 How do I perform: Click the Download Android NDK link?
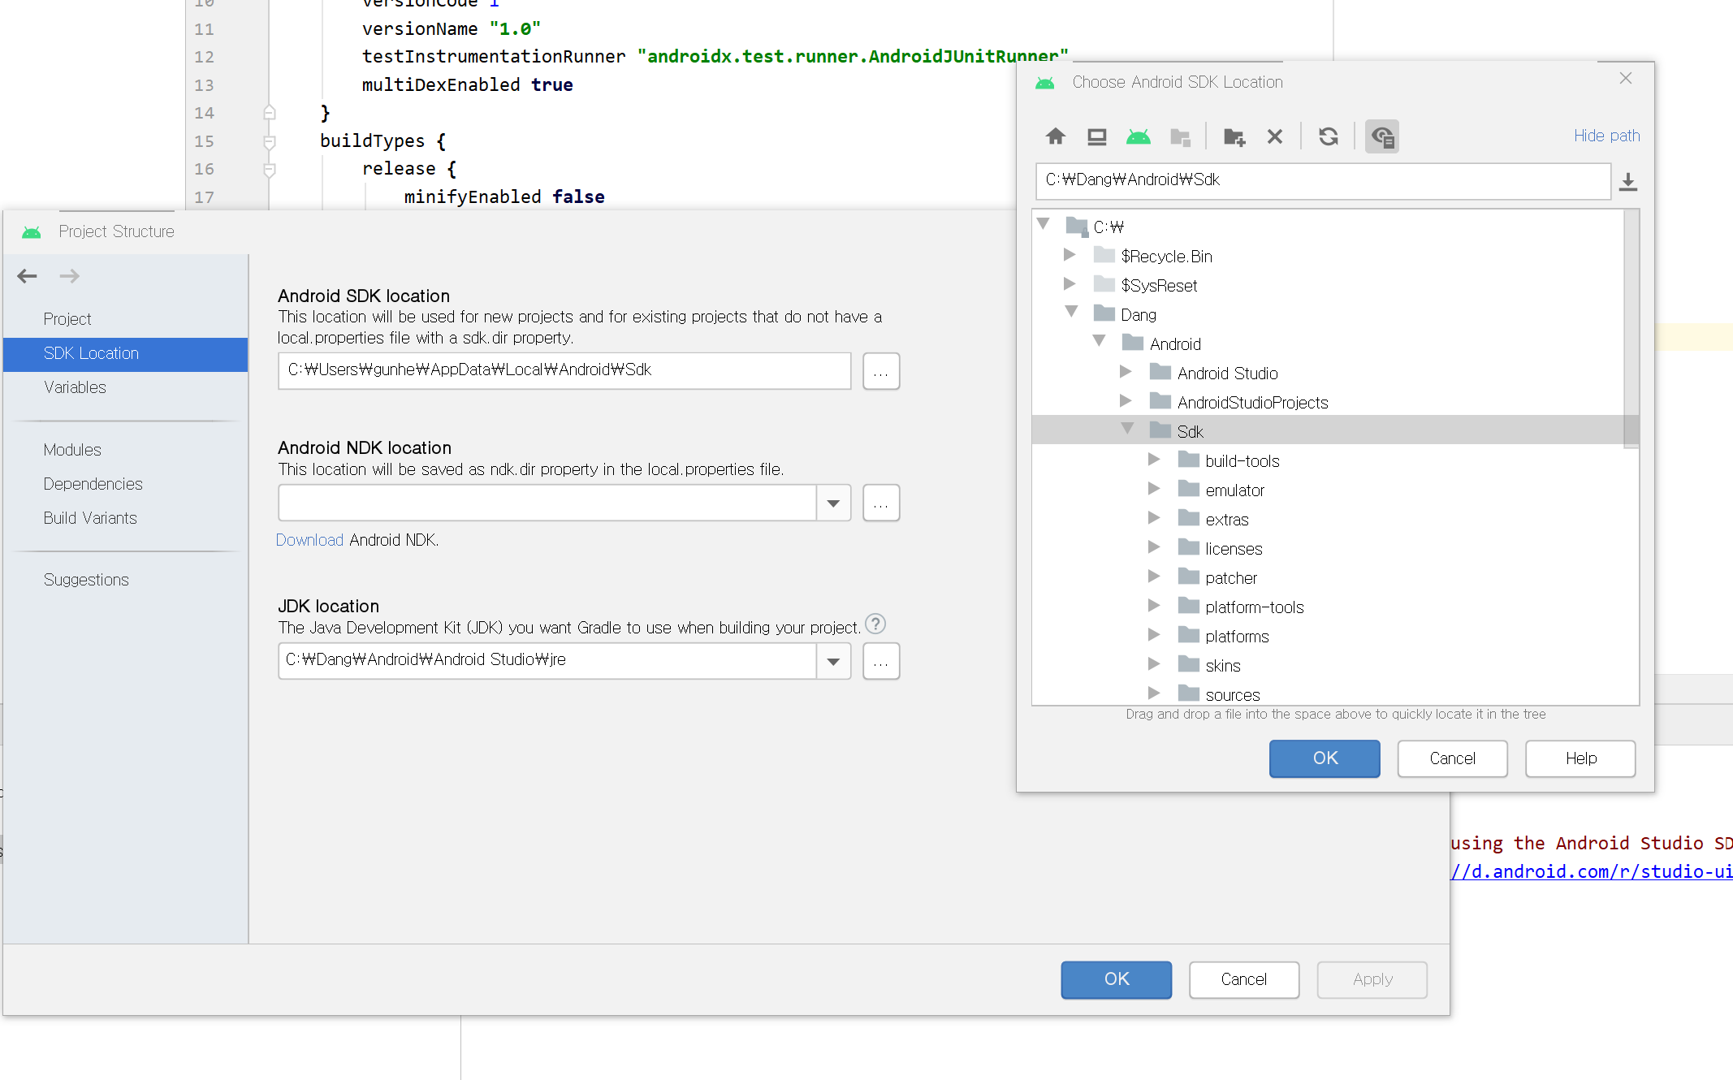pyautogui.click(x=309, y=540)
